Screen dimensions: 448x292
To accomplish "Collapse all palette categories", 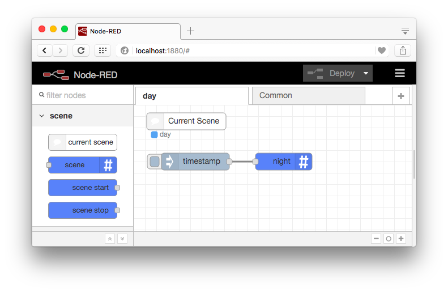I will 110,239.
